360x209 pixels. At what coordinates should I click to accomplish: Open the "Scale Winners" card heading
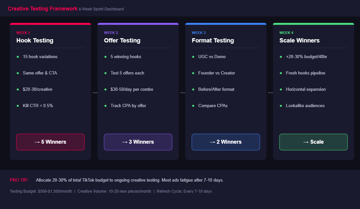(x=299, y=40)
